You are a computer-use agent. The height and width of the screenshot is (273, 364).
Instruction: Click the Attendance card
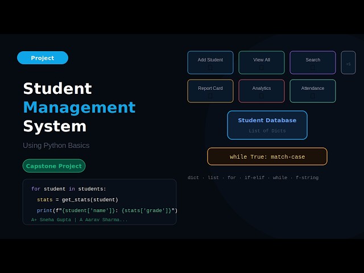[313, 91]
